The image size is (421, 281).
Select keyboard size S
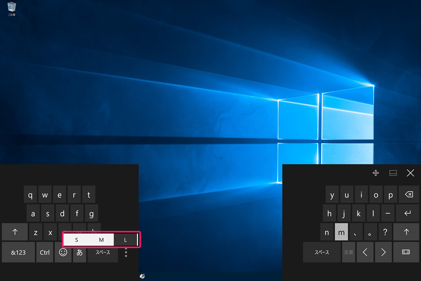pos(77,240)
